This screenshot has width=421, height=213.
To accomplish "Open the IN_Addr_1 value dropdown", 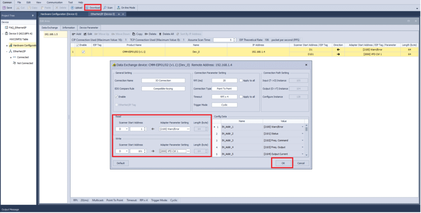I will (303, 127).
